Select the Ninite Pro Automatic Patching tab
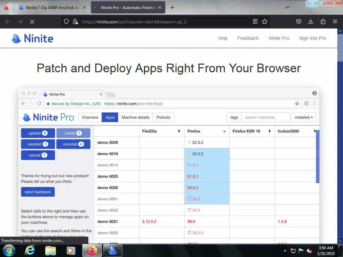The image size is (343, 257). coord(128,7)
